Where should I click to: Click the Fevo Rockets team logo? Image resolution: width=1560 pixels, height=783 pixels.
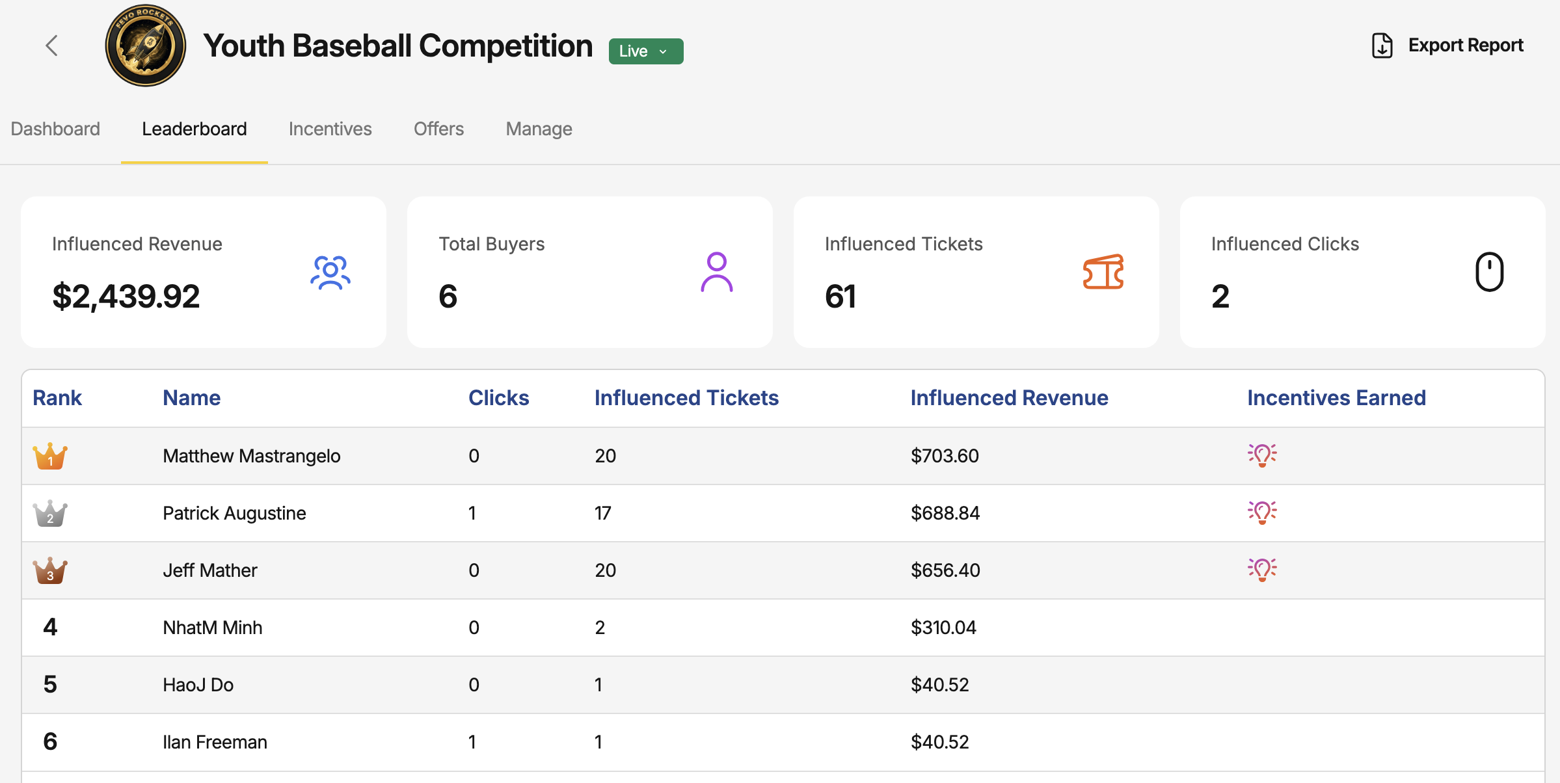tap(146, 46)
